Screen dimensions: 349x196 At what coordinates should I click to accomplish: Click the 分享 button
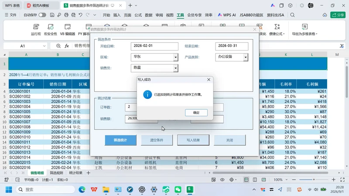coord(338,15)
